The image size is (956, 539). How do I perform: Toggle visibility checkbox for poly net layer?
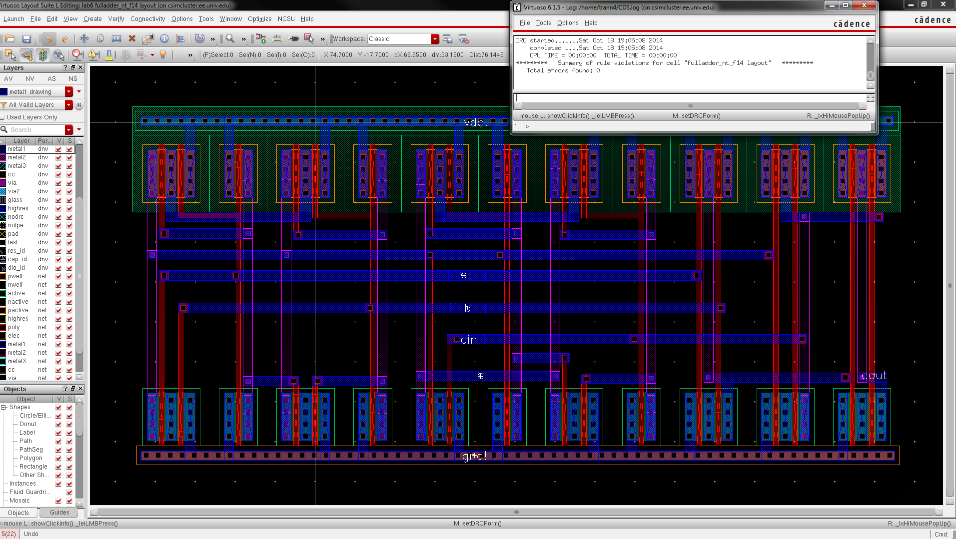58,327
